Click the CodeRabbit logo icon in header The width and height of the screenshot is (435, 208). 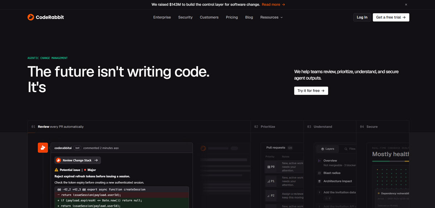coord(31,17)
